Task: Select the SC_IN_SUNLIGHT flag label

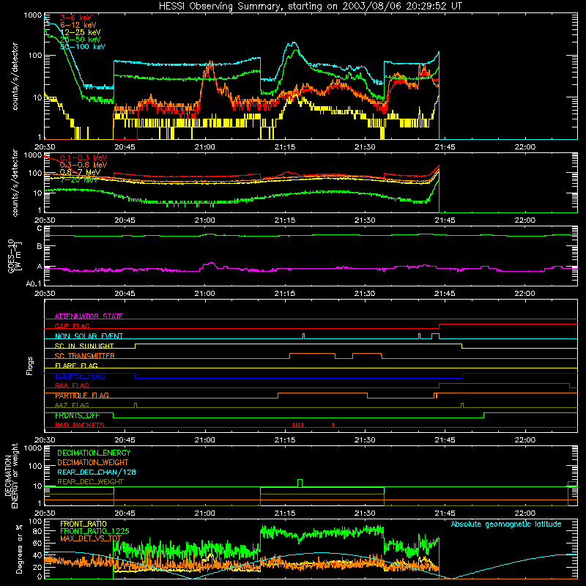Action: [84, 346]
